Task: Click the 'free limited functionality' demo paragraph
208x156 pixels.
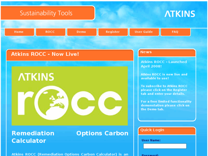Action: pos(166,105)
